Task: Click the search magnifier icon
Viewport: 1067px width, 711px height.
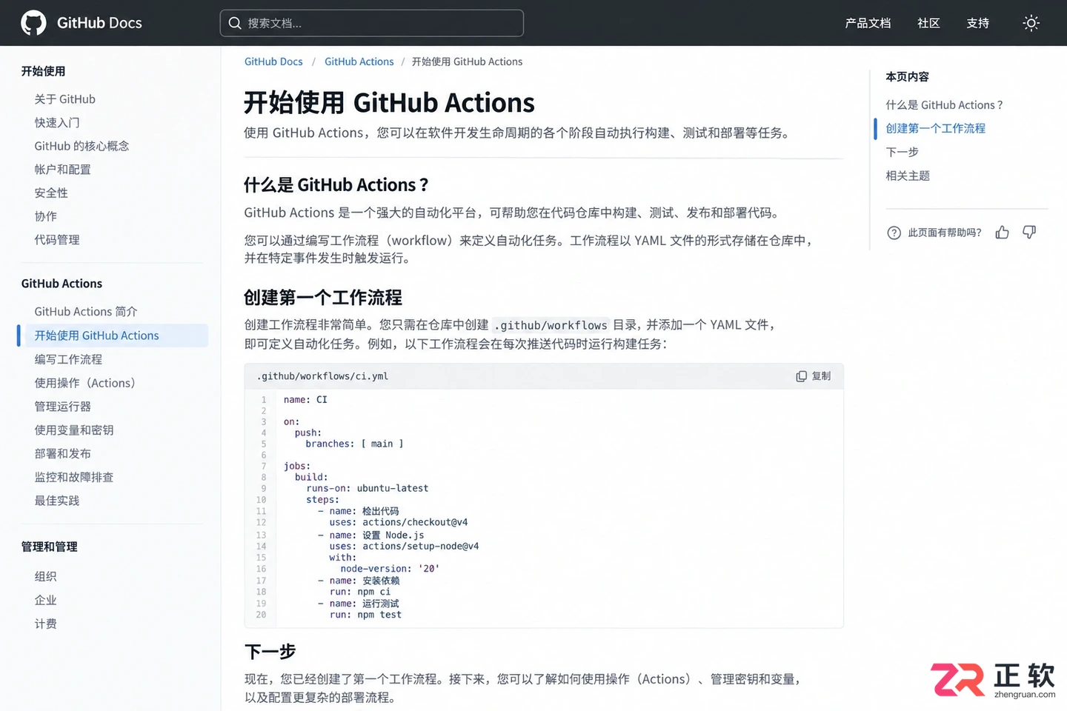Action: (235, 23)
